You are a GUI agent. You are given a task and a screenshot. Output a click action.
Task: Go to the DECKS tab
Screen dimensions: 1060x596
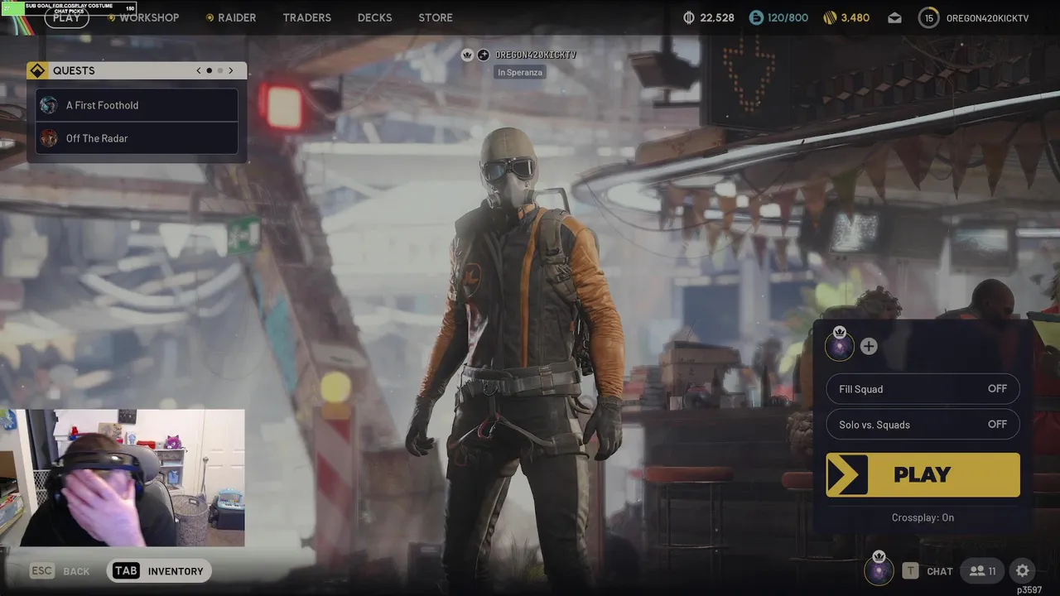coord(374,17)
